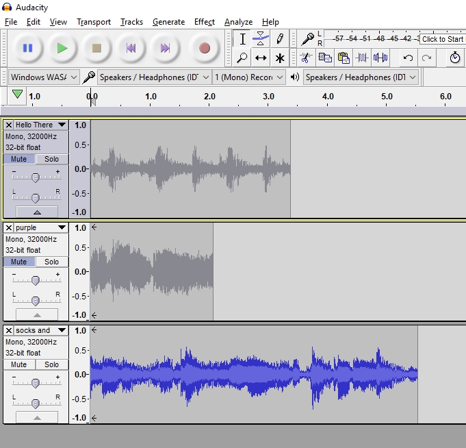The image size is (466, 448).
Task: Skip to Start of the project
Action: [x=131, y=48]
